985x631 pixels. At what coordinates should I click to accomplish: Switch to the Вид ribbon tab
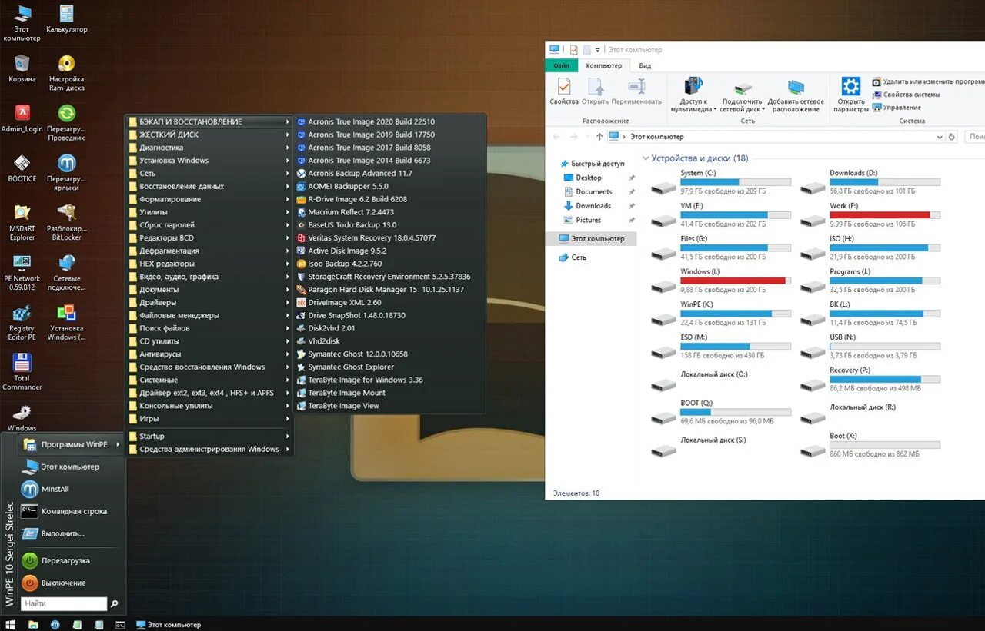645,66
